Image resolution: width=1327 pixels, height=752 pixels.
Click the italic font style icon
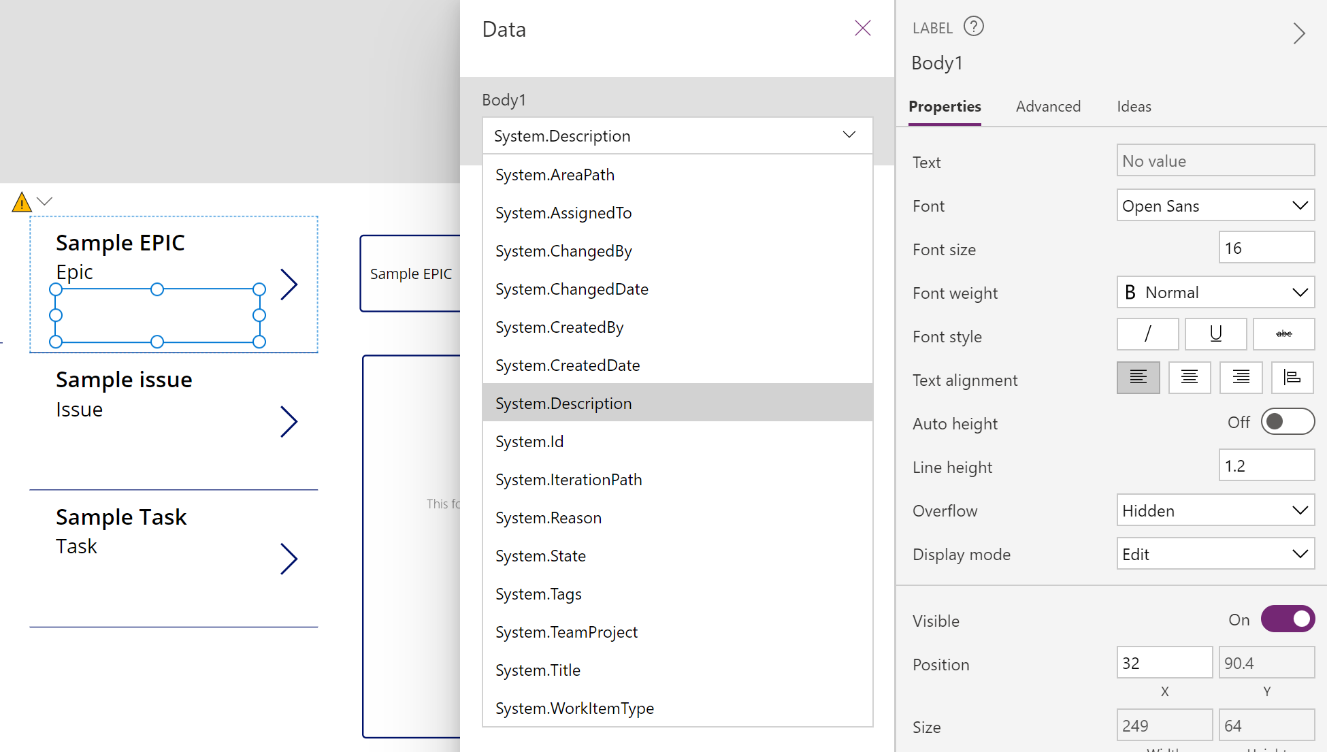[1147, 335]
